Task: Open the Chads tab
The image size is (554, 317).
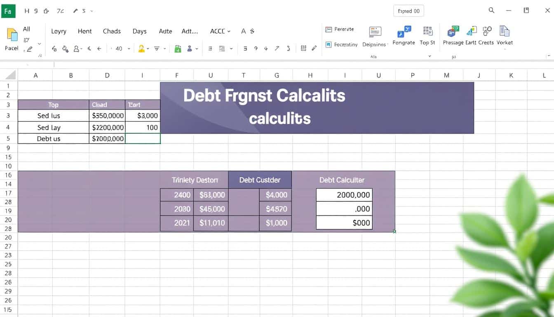Action: click(112, 31)
